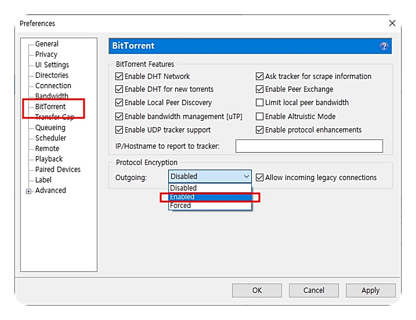Open Connection preferences category
Image resolution: width=416 pixels, height=320 pixels.
(x=53, y=86)
